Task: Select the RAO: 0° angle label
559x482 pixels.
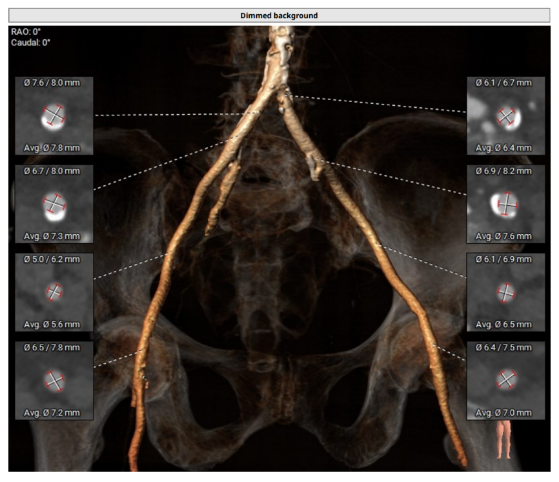Action: click(26, 32)
